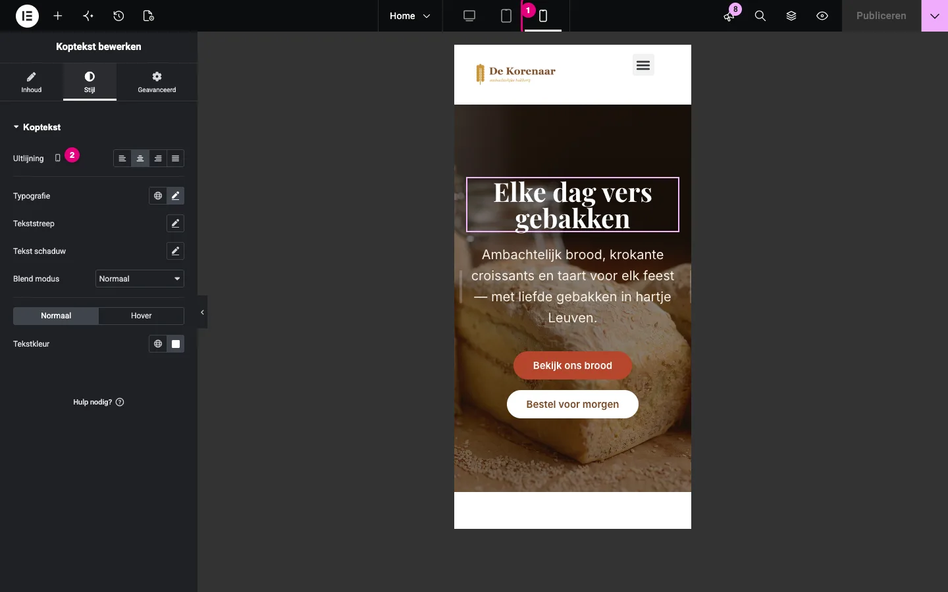Viewport: 948px width, 592px height.
Task: Open responsive device switch for Uitlijning
Action: coord(57,159)
